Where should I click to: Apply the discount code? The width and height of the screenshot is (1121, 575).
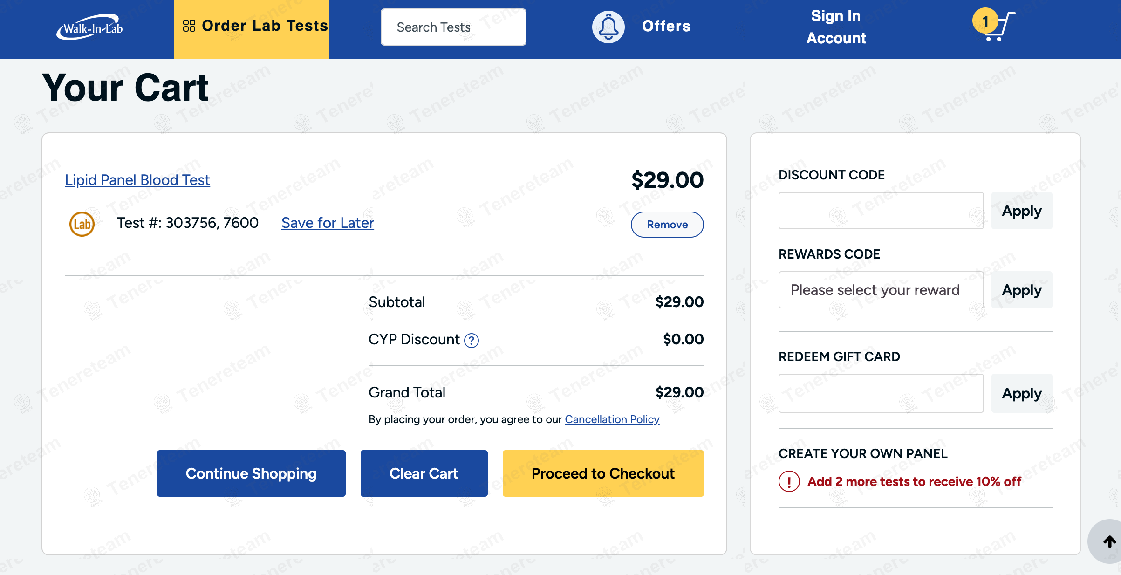(x=1021, y=211)
